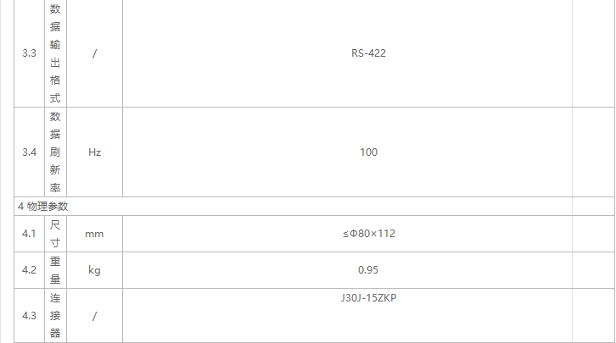Select the weight value 0.95
This screenshot has width=616, height=343.
pos(368,271)
